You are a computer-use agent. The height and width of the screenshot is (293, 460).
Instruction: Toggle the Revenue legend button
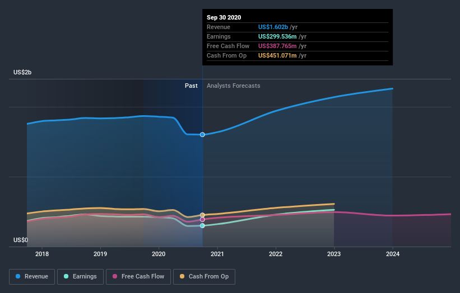pyautogui.click(x=32, y=277)
